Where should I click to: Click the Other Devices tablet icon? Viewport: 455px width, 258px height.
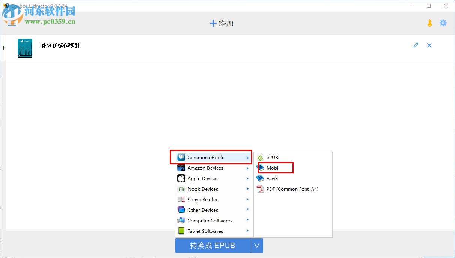(x=181, y=210)
